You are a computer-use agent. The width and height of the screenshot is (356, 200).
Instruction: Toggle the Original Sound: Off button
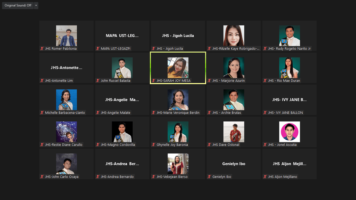click(18, 5)
